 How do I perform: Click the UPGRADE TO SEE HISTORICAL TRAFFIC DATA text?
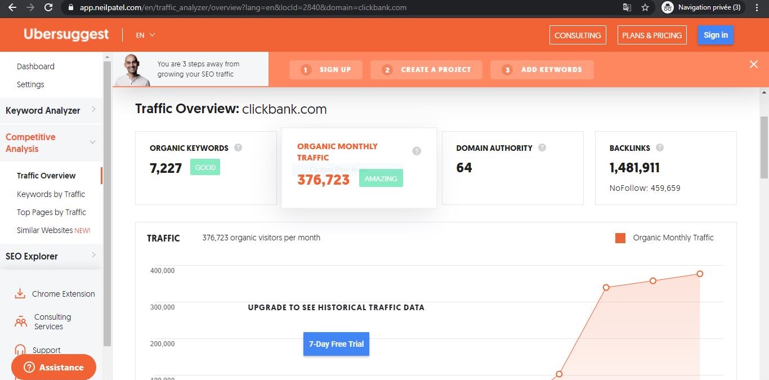click(336, 307)
